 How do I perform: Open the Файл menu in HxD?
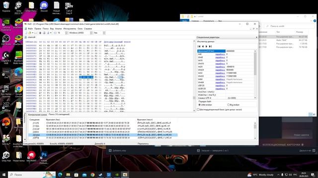[30, 29]
